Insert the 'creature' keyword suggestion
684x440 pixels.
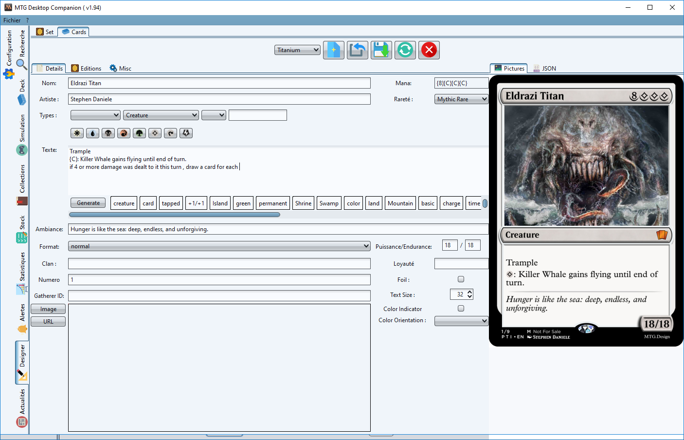pos(124,203)
